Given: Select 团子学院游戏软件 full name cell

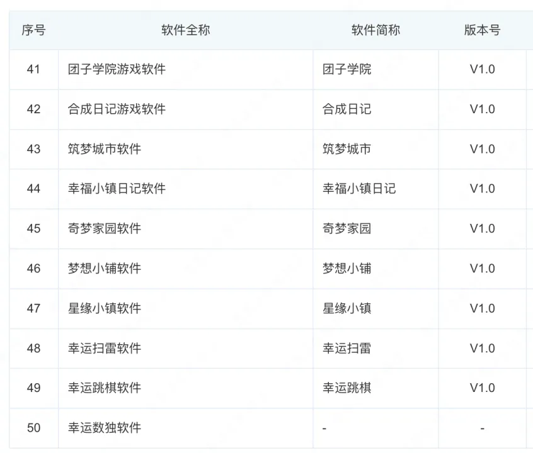Looking at the screenshot, I should [x=117, y=69].
